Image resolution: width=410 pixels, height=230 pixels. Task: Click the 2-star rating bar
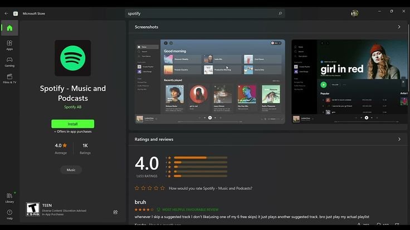pyautogui.click(x=201, y=171)
